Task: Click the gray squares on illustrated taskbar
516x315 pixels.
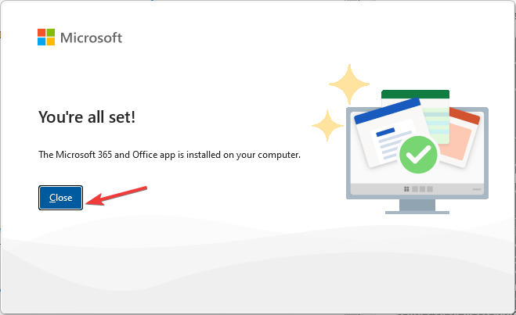Action: pyautogui.click(x=422, y=189)
